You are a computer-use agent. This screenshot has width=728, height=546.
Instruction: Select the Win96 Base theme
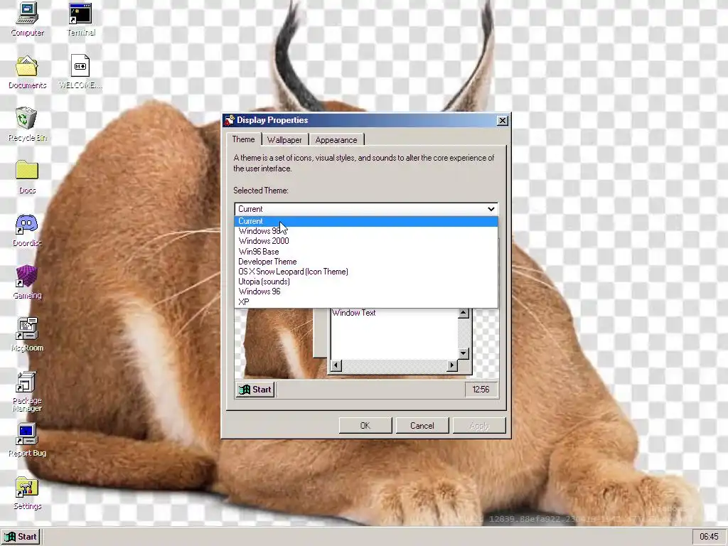click(x=366, y=252)
